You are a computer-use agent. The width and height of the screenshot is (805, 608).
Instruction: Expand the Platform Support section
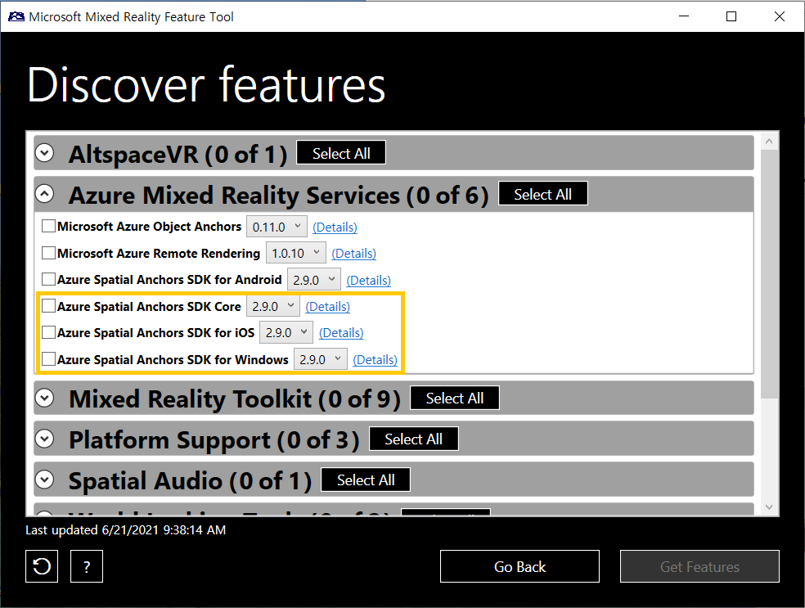click(45, 439)
